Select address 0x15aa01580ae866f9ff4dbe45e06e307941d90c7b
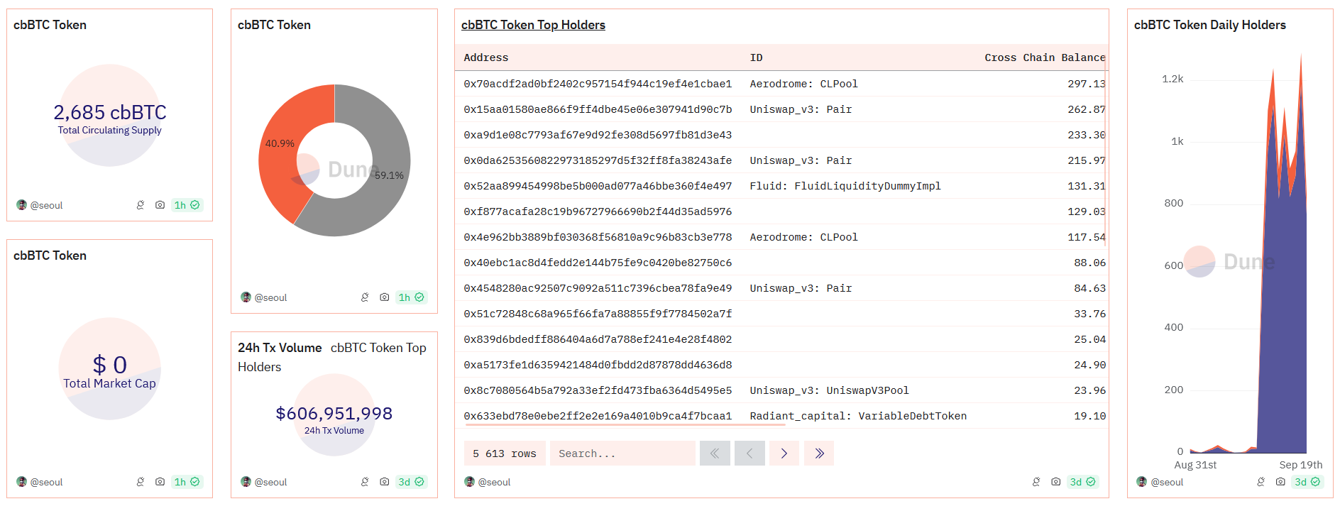Viewport: 1340px width, 511px height. 598,109
